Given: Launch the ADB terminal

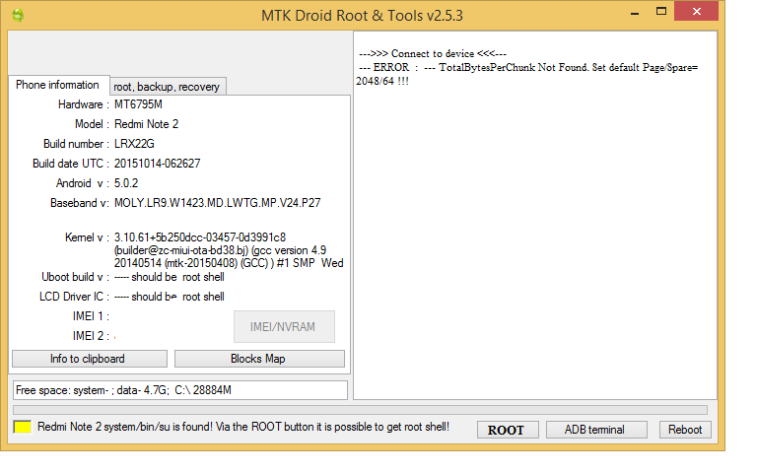Looking at the screenshot, I should (x=596, y=430).
